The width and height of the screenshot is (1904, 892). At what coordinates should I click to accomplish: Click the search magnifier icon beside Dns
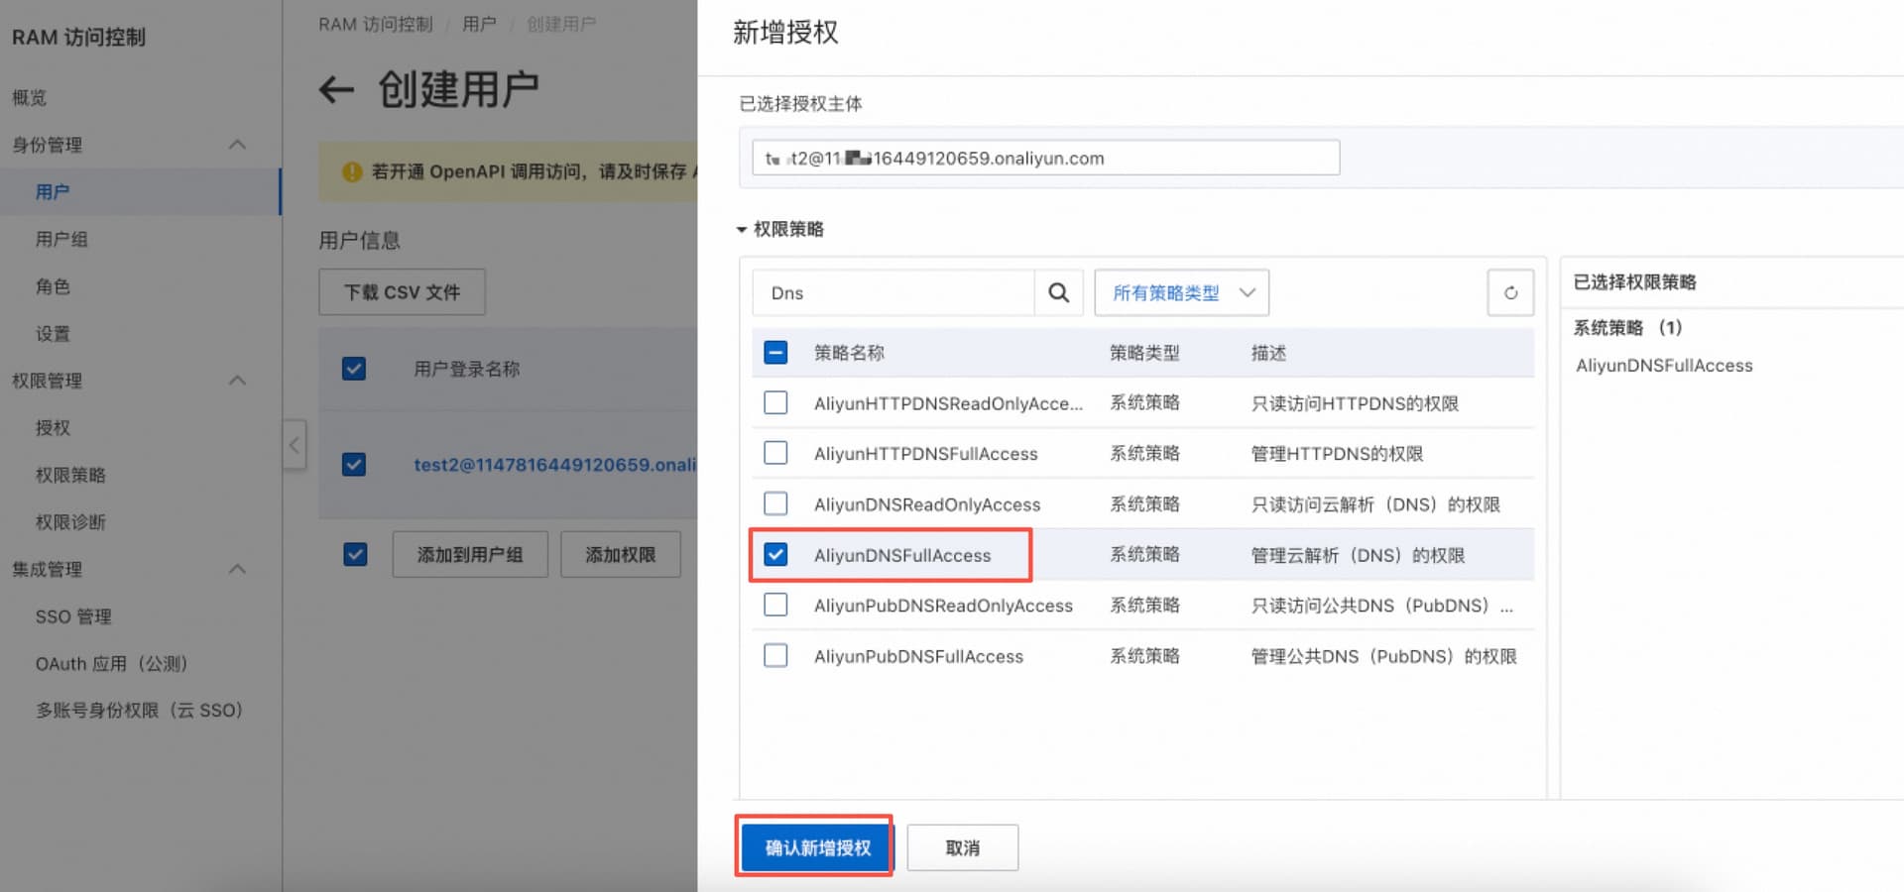click(x=1058, y=292)
